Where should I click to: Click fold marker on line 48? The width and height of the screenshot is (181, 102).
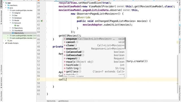click(46, 46)
